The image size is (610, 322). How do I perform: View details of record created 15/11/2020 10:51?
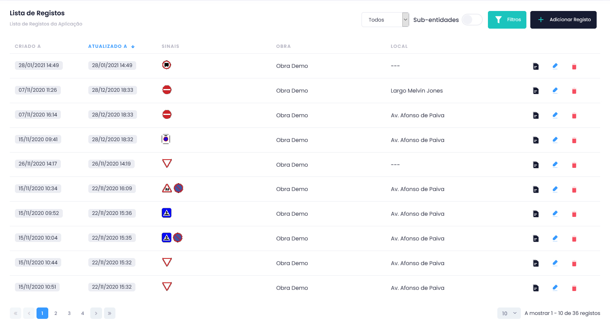point(536,288)
